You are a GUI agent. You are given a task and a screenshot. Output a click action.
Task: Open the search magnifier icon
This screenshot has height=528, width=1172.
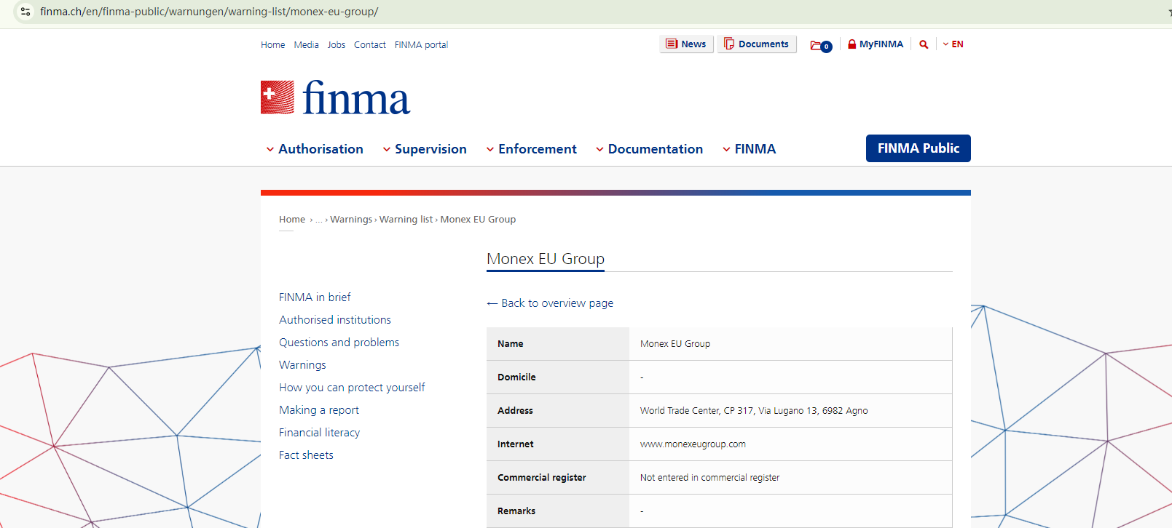coord(924,44)
